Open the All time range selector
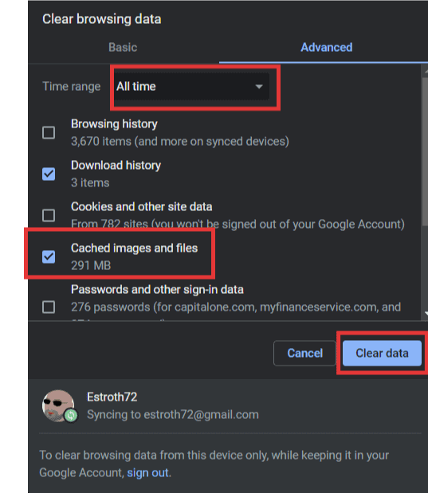The image size is (428, 493). click(x=191, y=87)
